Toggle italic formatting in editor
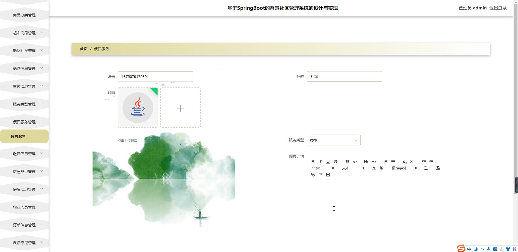The width and height of the screenshot is (518, 252). pos(321,162)
